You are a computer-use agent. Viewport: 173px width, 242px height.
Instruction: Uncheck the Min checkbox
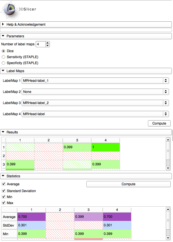click(x=3, y=197)
